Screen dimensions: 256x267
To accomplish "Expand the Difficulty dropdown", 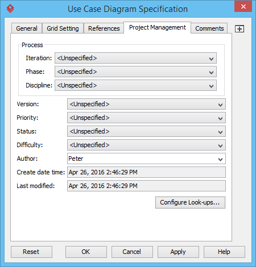I will 146,145.
